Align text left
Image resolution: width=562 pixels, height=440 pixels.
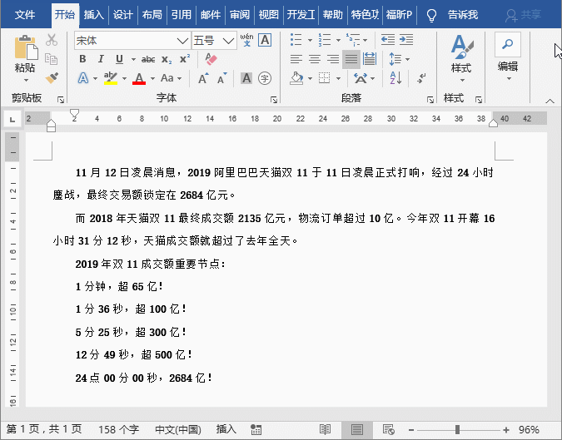click(x=296, y=59)
